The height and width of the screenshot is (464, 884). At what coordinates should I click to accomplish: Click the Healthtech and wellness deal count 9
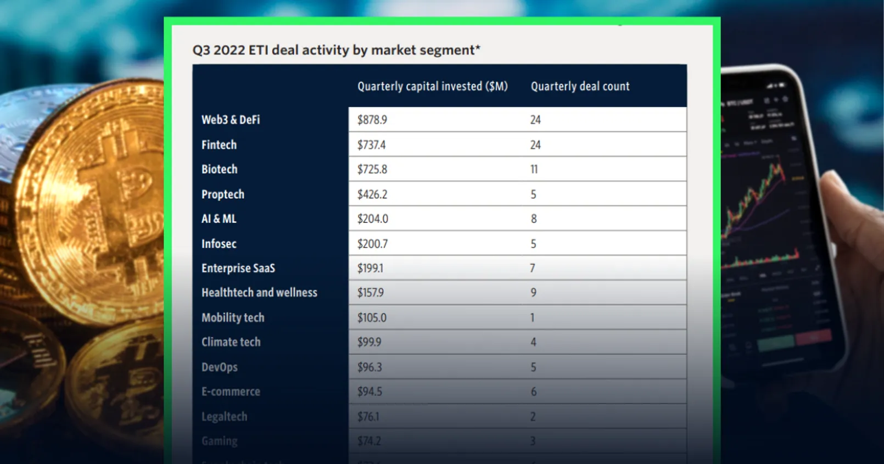(533, 293)
